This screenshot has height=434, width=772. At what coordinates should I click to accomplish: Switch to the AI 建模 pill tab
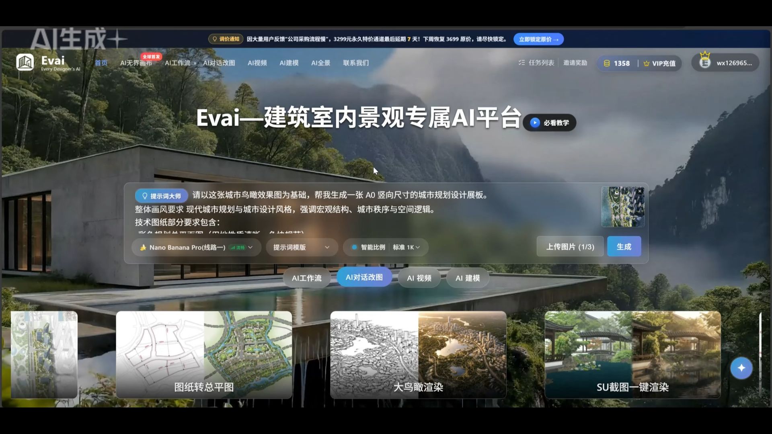click(468, 278)
